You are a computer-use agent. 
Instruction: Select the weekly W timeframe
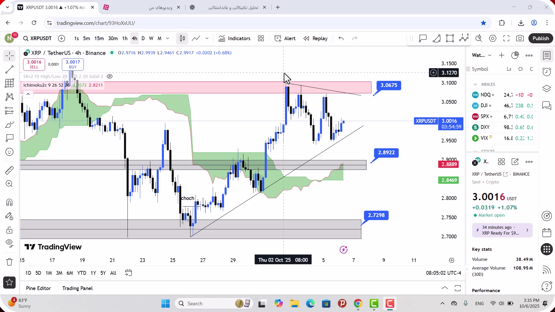coord(151,38)
